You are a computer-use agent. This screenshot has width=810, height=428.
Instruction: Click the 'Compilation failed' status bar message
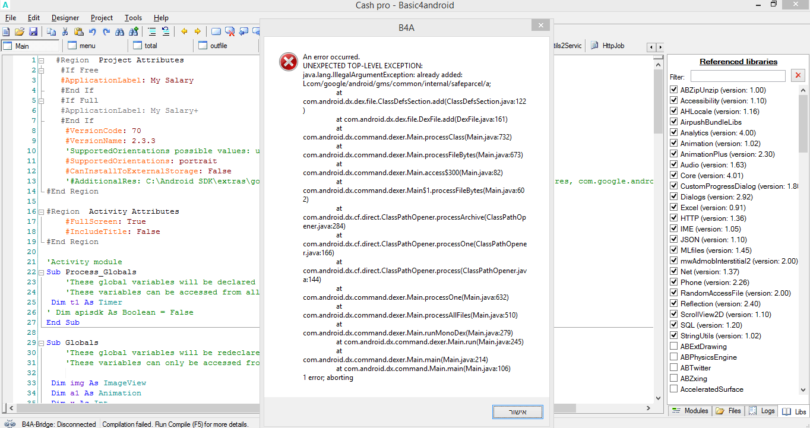pyautogui.click(x=175, y=424)
